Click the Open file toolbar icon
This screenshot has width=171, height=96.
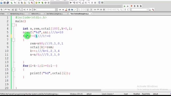tap(1, 3)
